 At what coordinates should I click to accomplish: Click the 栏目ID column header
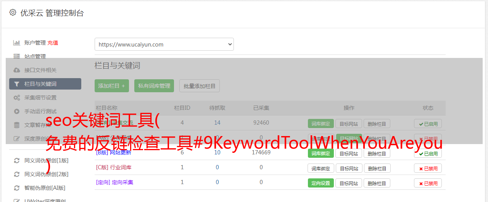click(x=182, y=108)
